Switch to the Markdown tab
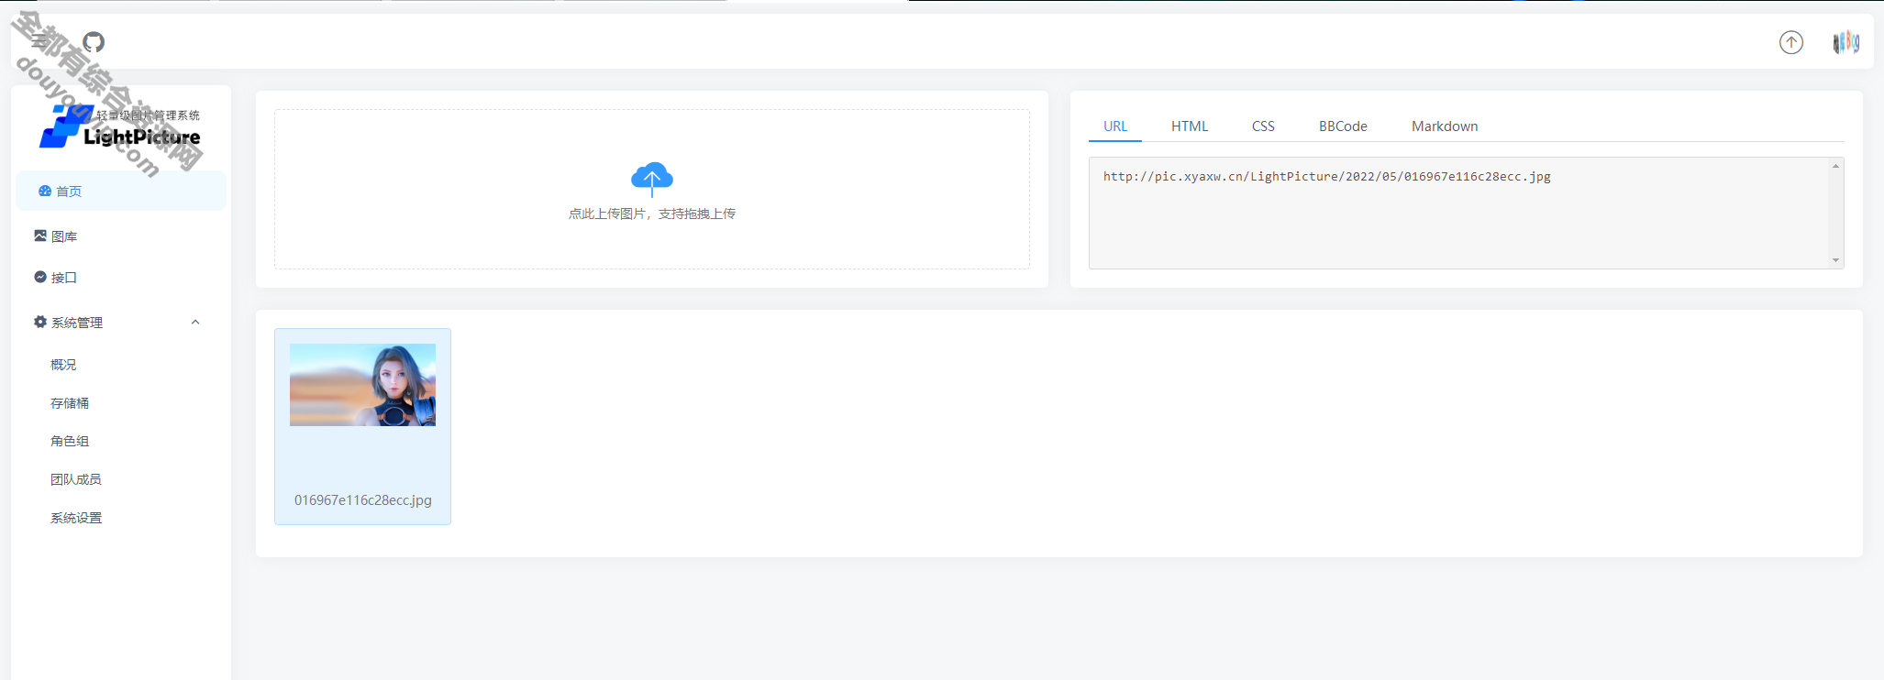 pyautogui.click(x=1445, y=126)
